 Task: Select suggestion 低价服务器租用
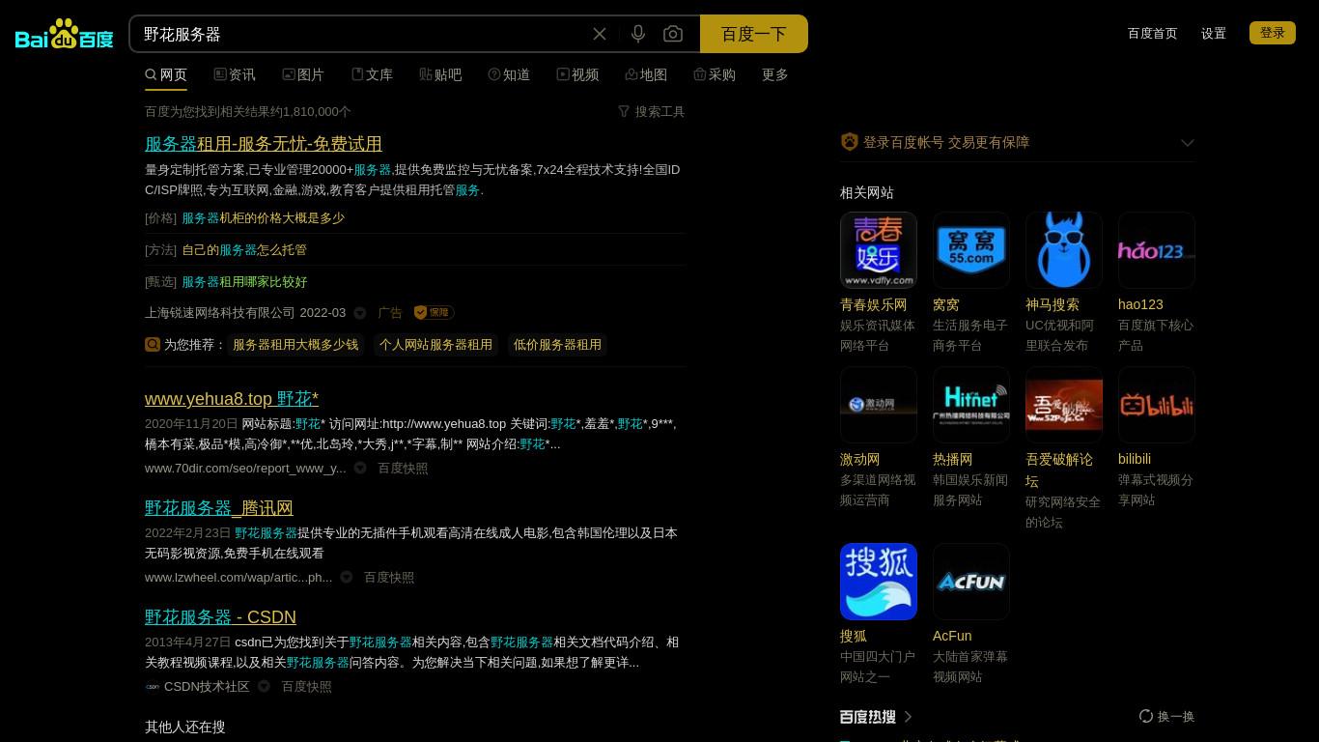557,344
